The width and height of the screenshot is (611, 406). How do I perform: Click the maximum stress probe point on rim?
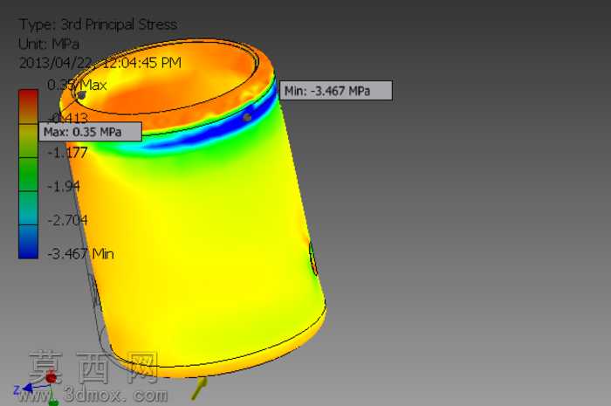pyautogui.click(x=81, y=95)
